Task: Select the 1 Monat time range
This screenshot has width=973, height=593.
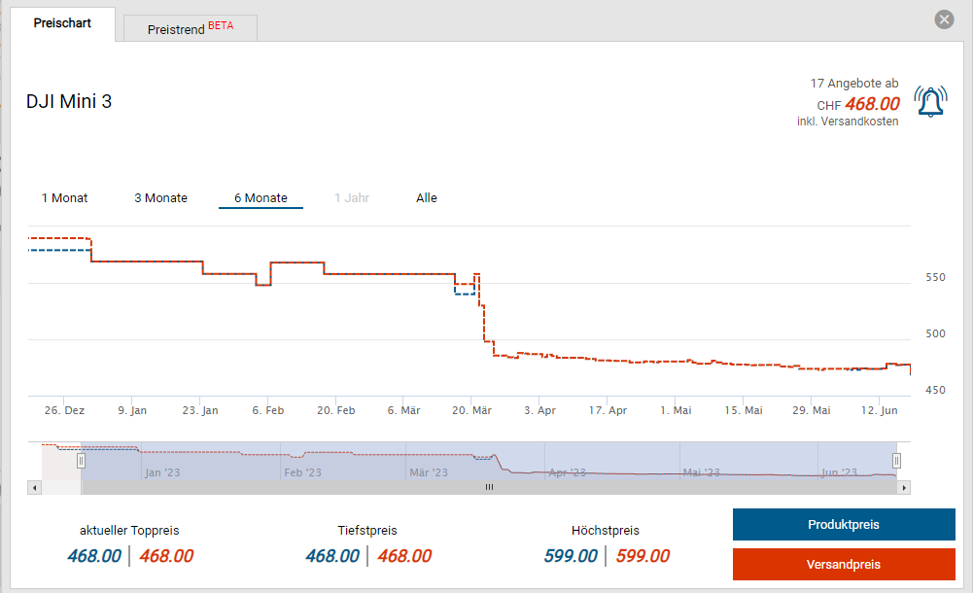Action: [64, 198]
